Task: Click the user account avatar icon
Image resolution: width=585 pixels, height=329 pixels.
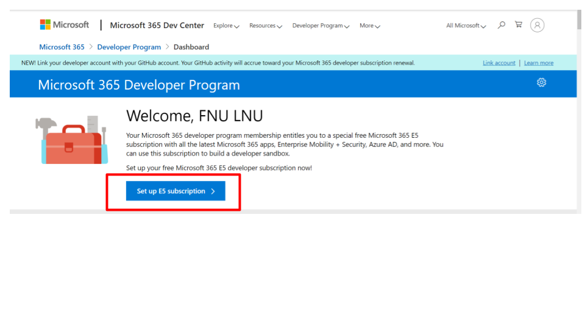Action: click(x=537, y=25)
